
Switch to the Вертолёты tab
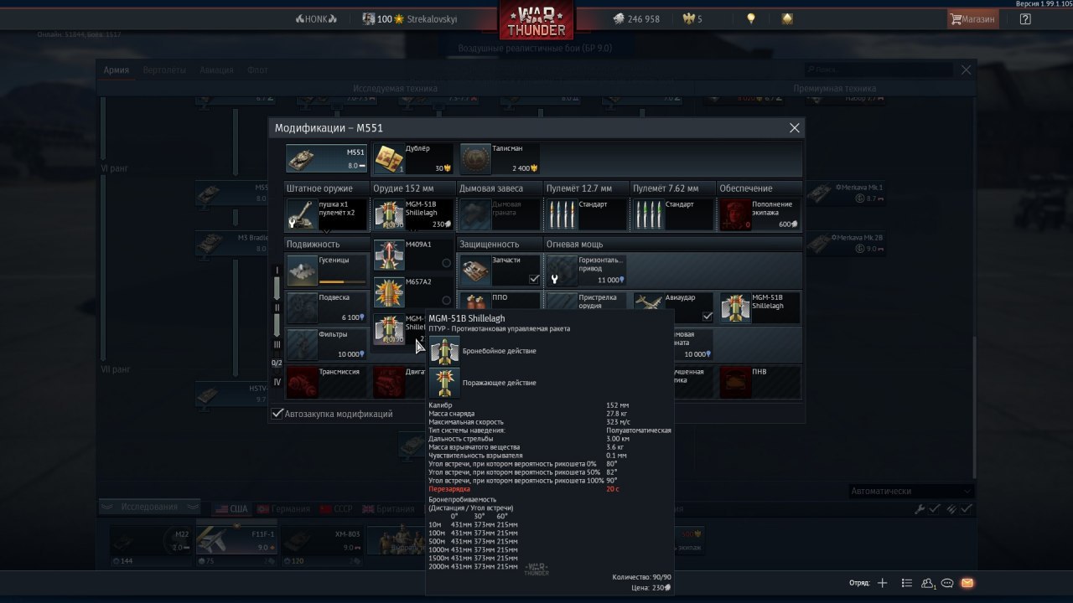pyautogui.click(x=164, y=70)
